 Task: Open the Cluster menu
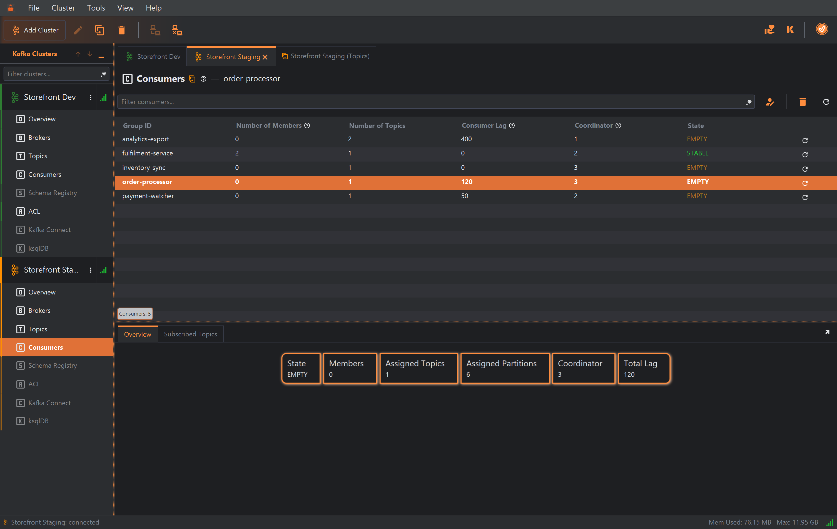tap(63, 8)
